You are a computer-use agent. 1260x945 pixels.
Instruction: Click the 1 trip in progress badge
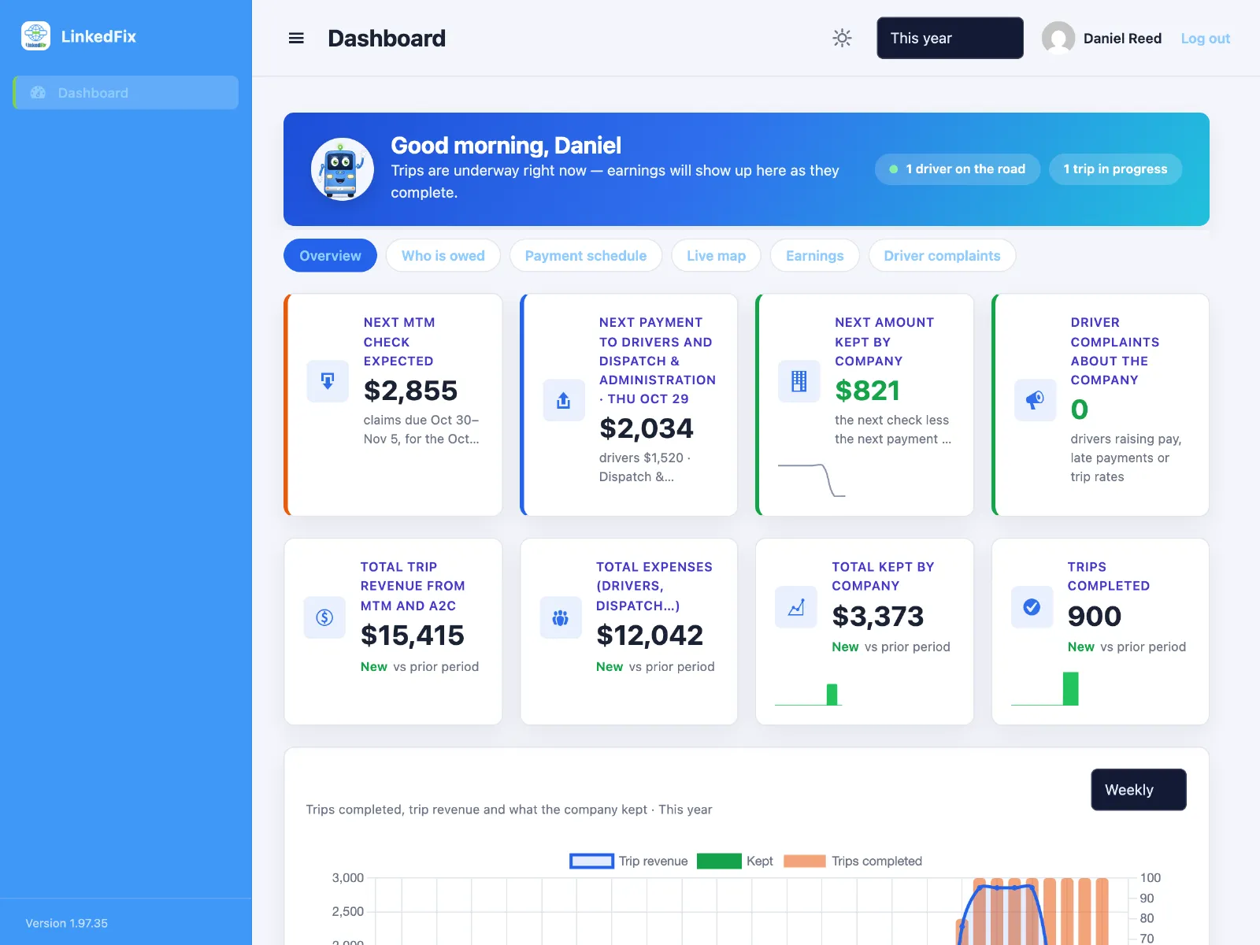1115,169
